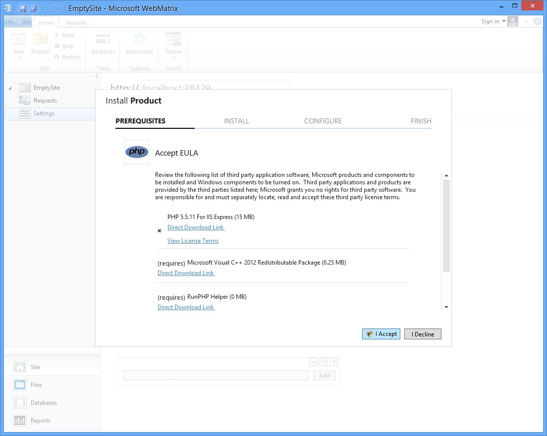Click the move up arrow above Add
Image resolution: width=547 pixels, height=436 pixels.
point(313,362)
